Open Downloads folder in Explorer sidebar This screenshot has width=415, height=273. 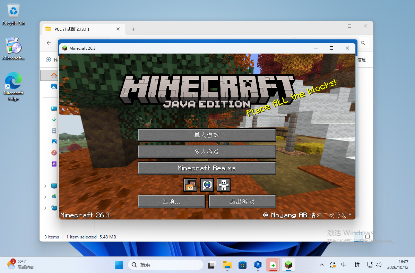coord(54,120)
